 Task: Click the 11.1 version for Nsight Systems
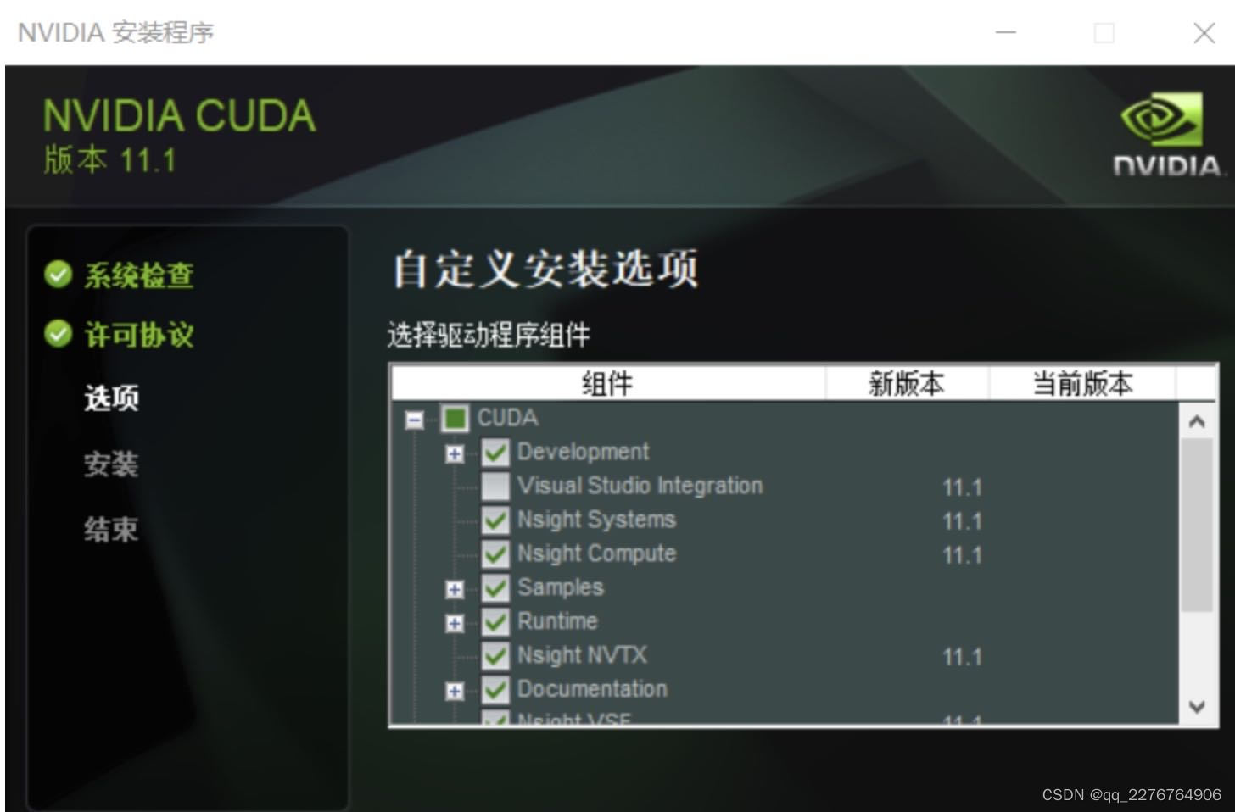coord(962,521)
